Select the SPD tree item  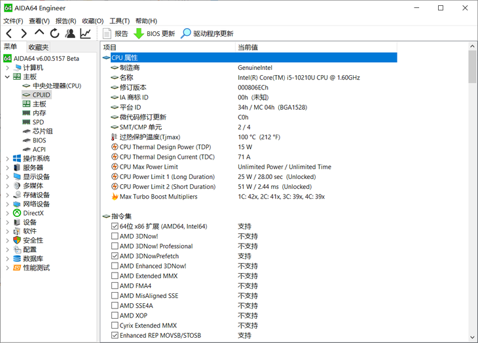[x=39, y=122]
